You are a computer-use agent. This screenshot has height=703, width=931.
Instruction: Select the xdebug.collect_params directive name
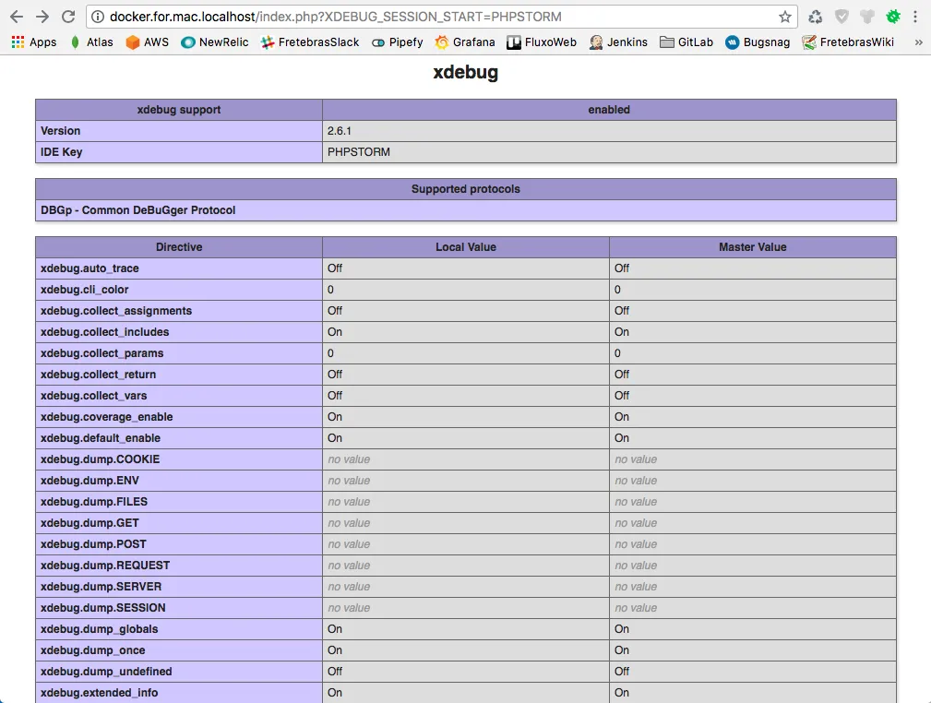tap(102, 353)
